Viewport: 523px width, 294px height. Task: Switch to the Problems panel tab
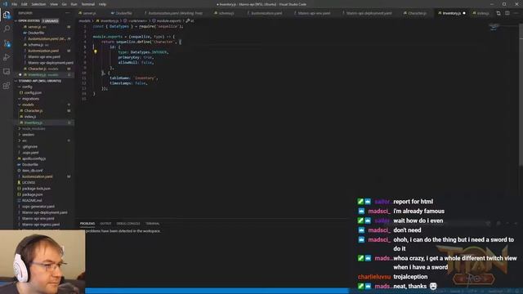point(87,223)
